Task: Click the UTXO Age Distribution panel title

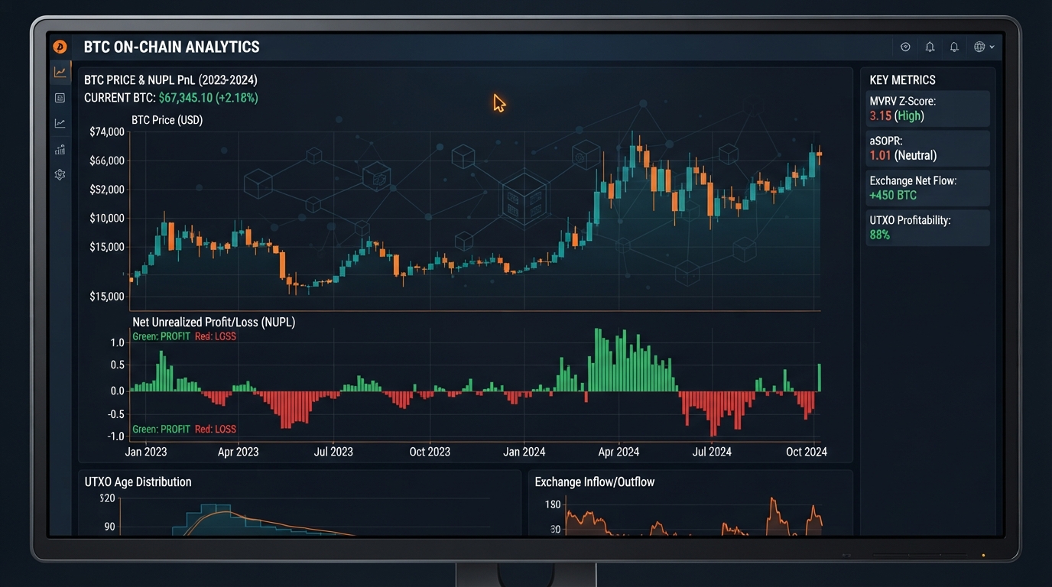Action: coord(138,482)
